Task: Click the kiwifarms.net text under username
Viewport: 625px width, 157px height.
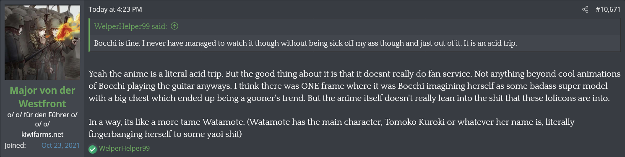Action: (42, 134)
